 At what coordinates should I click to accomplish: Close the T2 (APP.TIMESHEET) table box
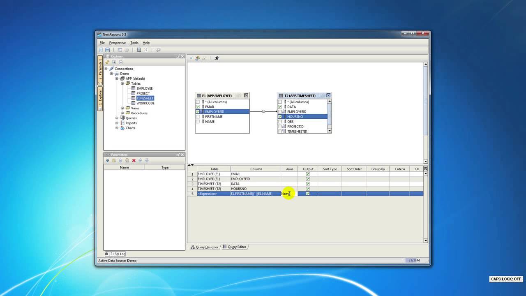coord(328,95)
